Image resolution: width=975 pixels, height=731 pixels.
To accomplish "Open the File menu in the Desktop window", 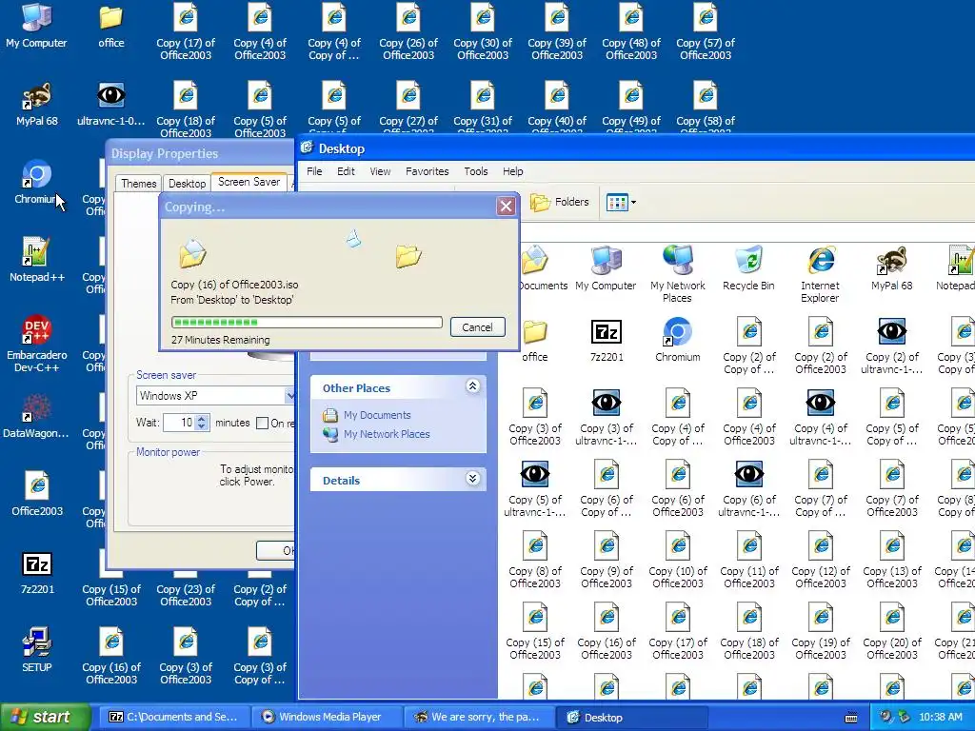I will point(314,171).
